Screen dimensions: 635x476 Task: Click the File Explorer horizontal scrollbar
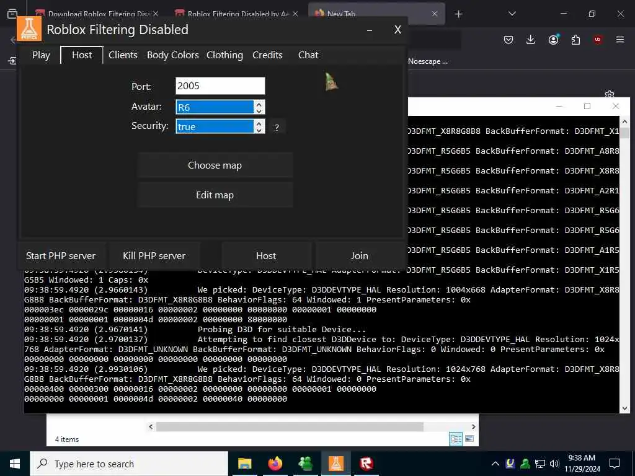290,426
